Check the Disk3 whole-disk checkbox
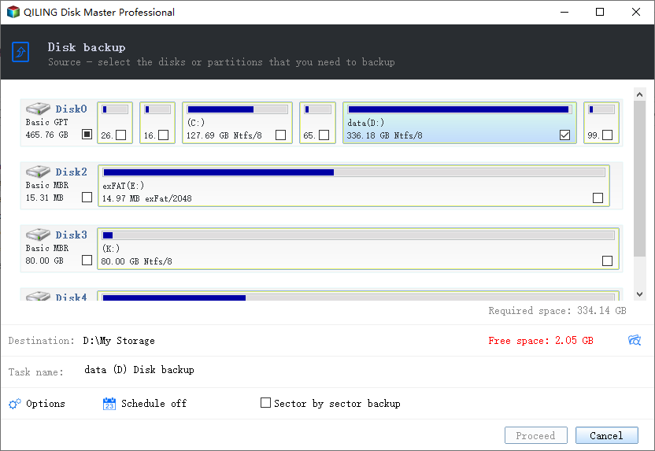The image size is (655, 451). (x=87, y=261)
